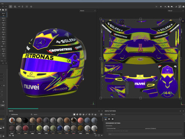The width and height of the screenshot is (185, 139).
Task: Filter assets by Brushes icon
Action: [x=86, y=114]
